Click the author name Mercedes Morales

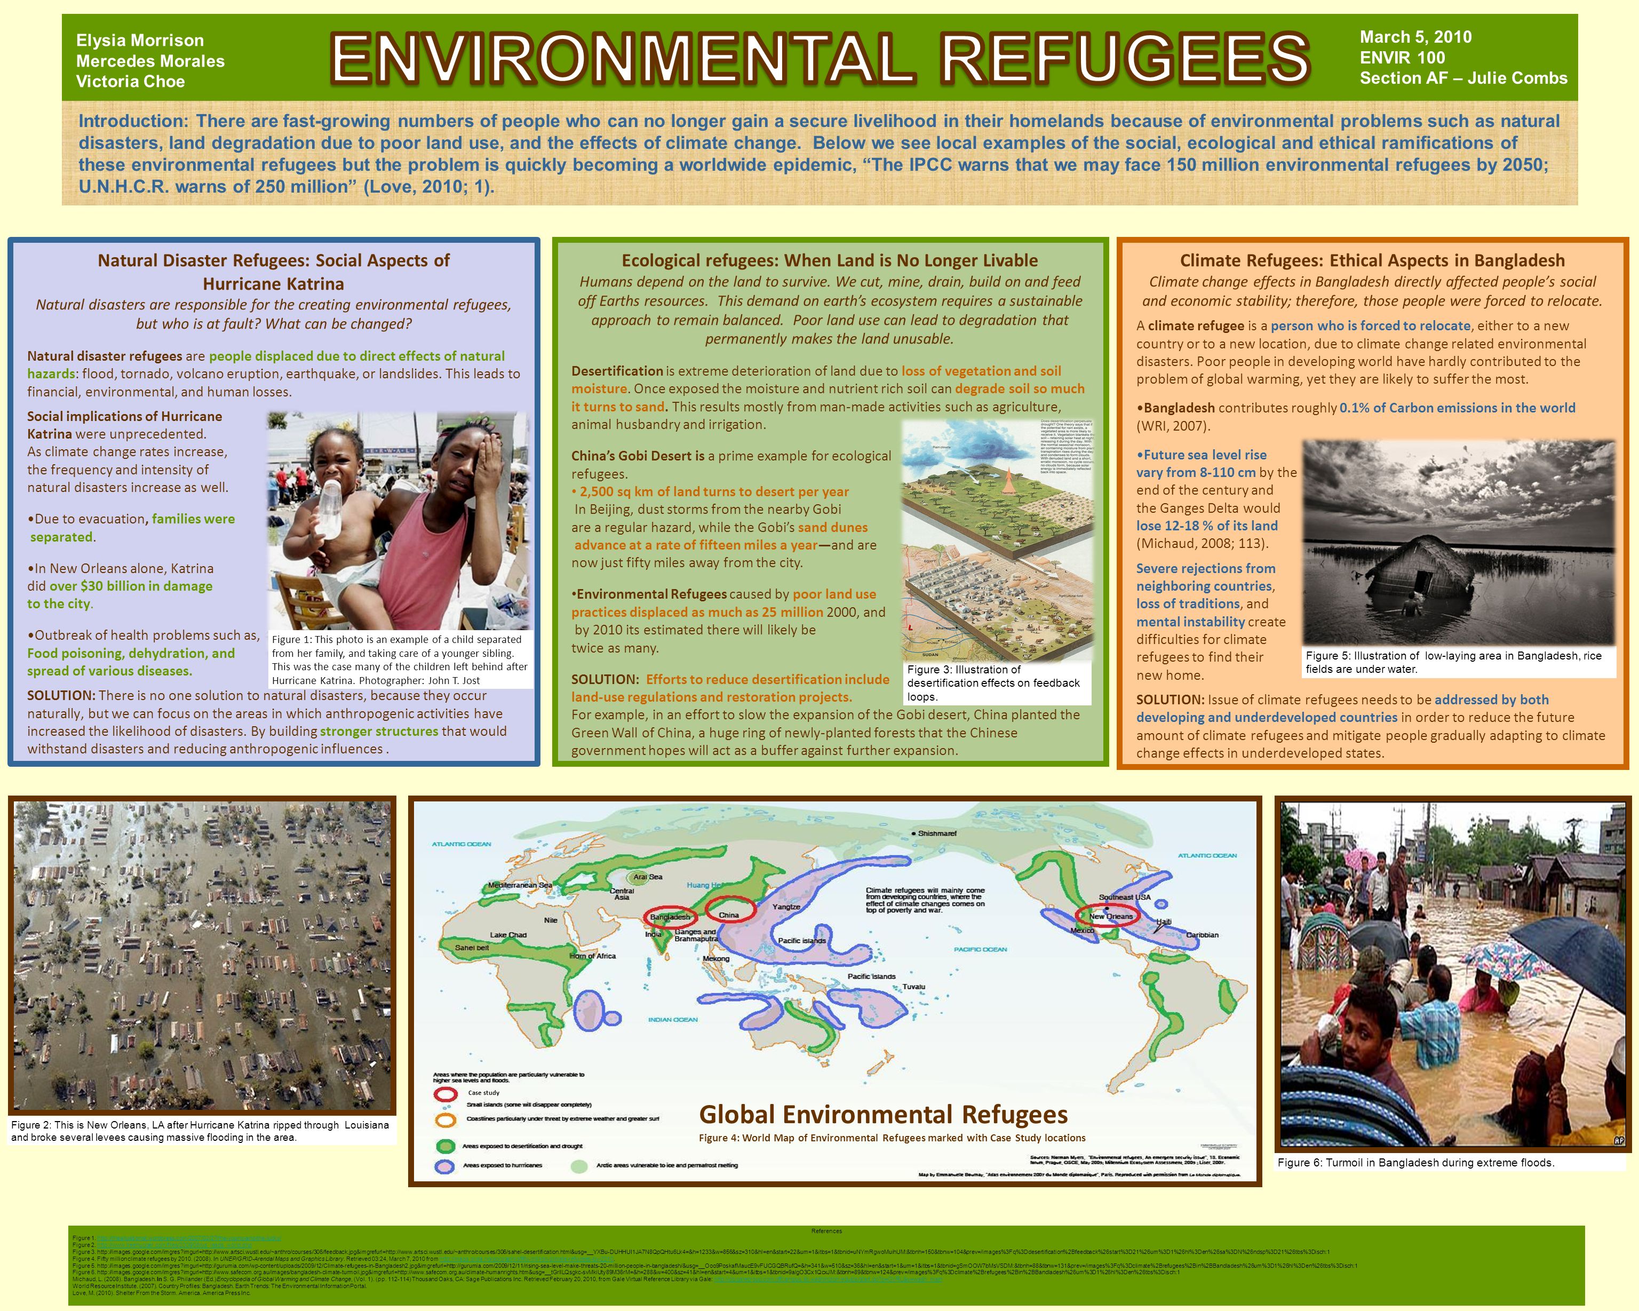tap(150, 61)
